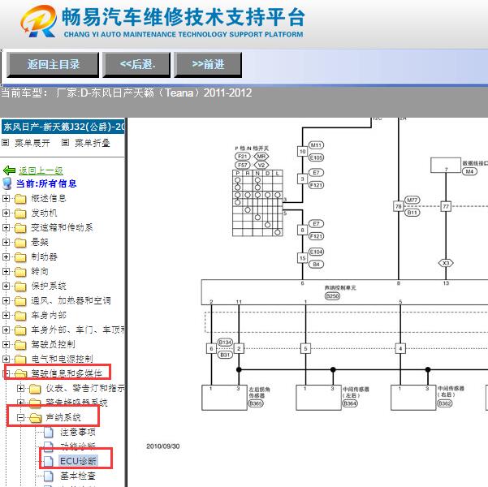Viewport: 488px width, 487px height.
Task: Click the M4 connector label in diagram
Action: (x=469, y=171)
